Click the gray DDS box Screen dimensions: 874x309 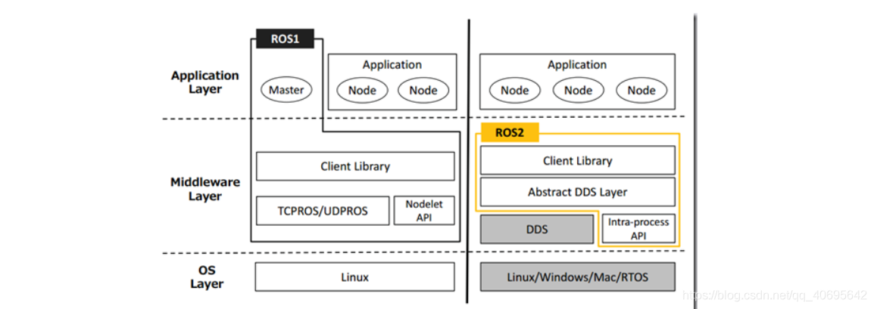coord(537,229)
